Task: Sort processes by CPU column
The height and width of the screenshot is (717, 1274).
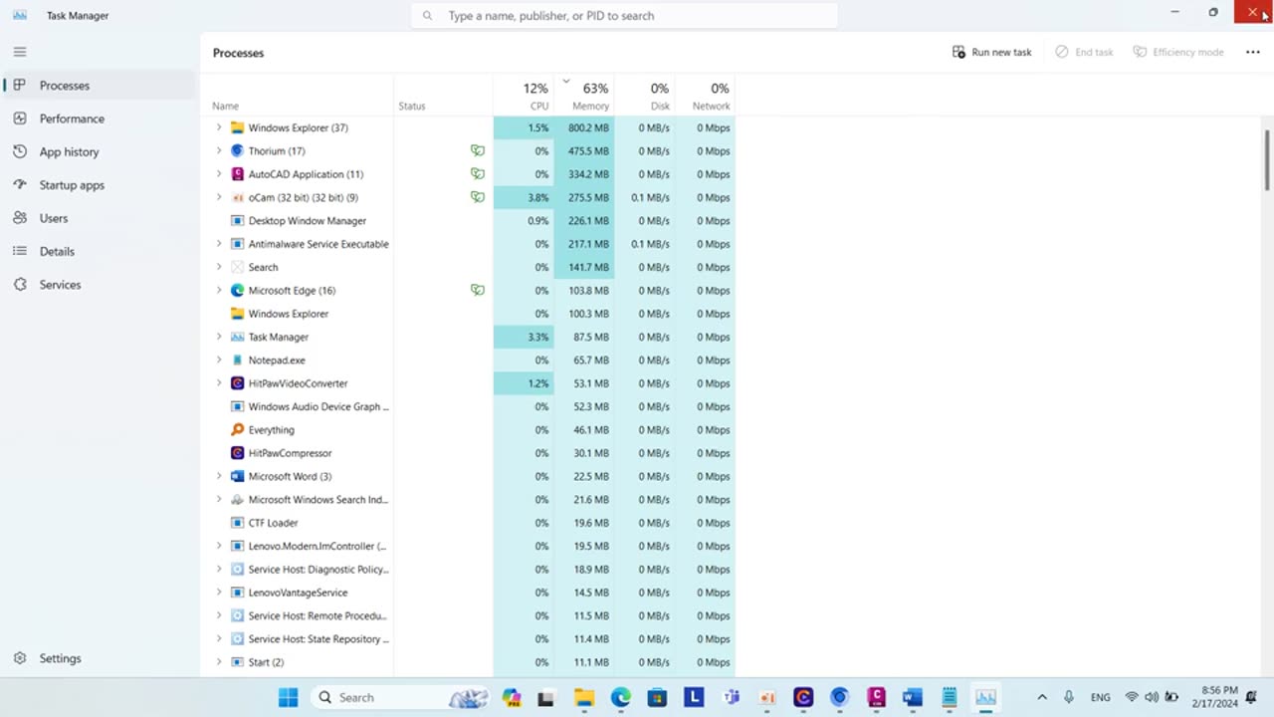Action: coord(524,96)
